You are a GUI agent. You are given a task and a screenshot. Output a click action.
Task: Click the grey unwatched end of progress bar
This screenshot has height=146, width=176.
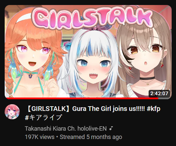pyautogui.click(x=165, y=99)
